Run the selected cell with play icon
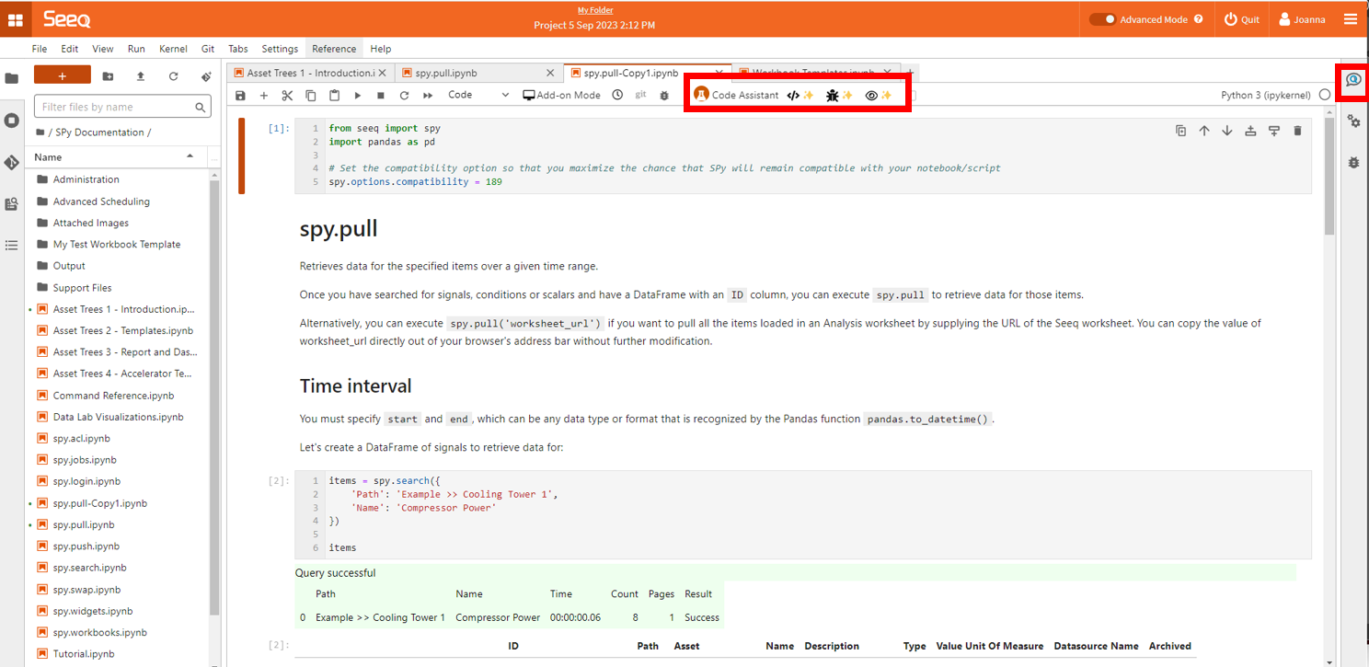1369x667 pixels. click(357, 95)
